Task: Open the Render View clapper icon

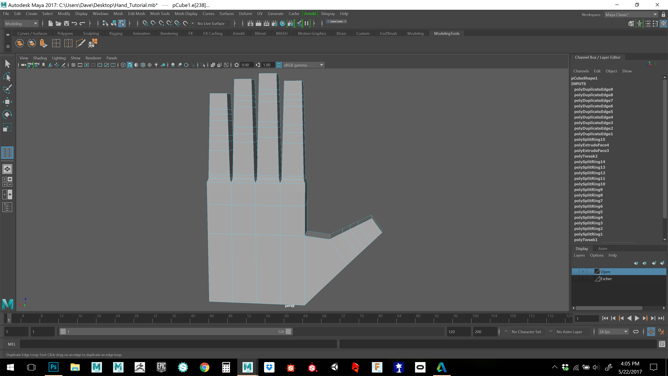Action: (250, 23)
